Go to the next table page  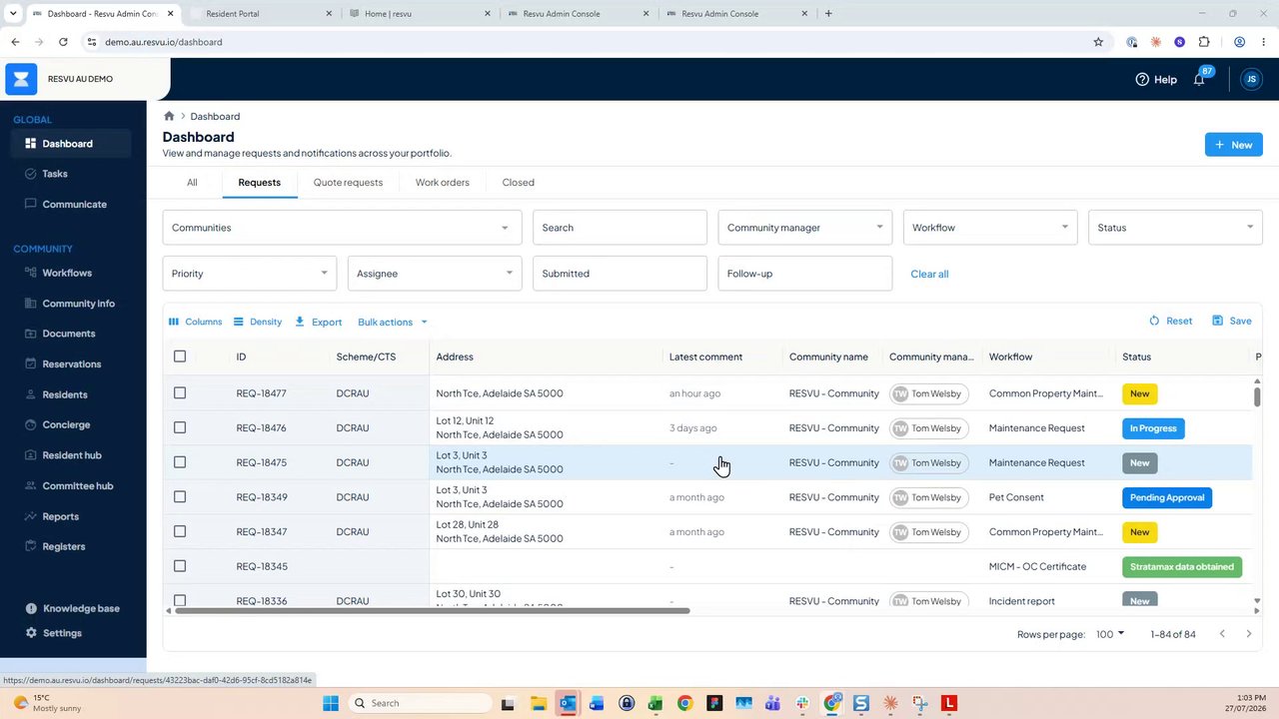tap(1248, 634)
